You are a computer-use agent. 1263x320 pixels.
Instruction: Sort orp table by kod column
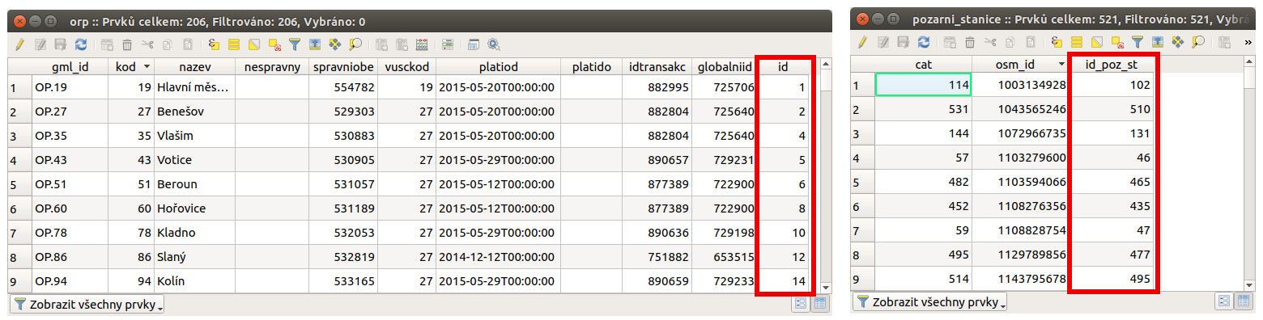[131, 66]
